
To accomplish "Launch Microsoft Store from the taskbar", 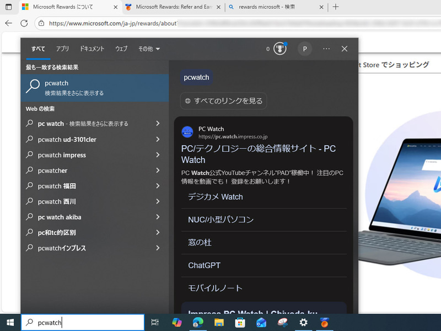I will point(240,322).
